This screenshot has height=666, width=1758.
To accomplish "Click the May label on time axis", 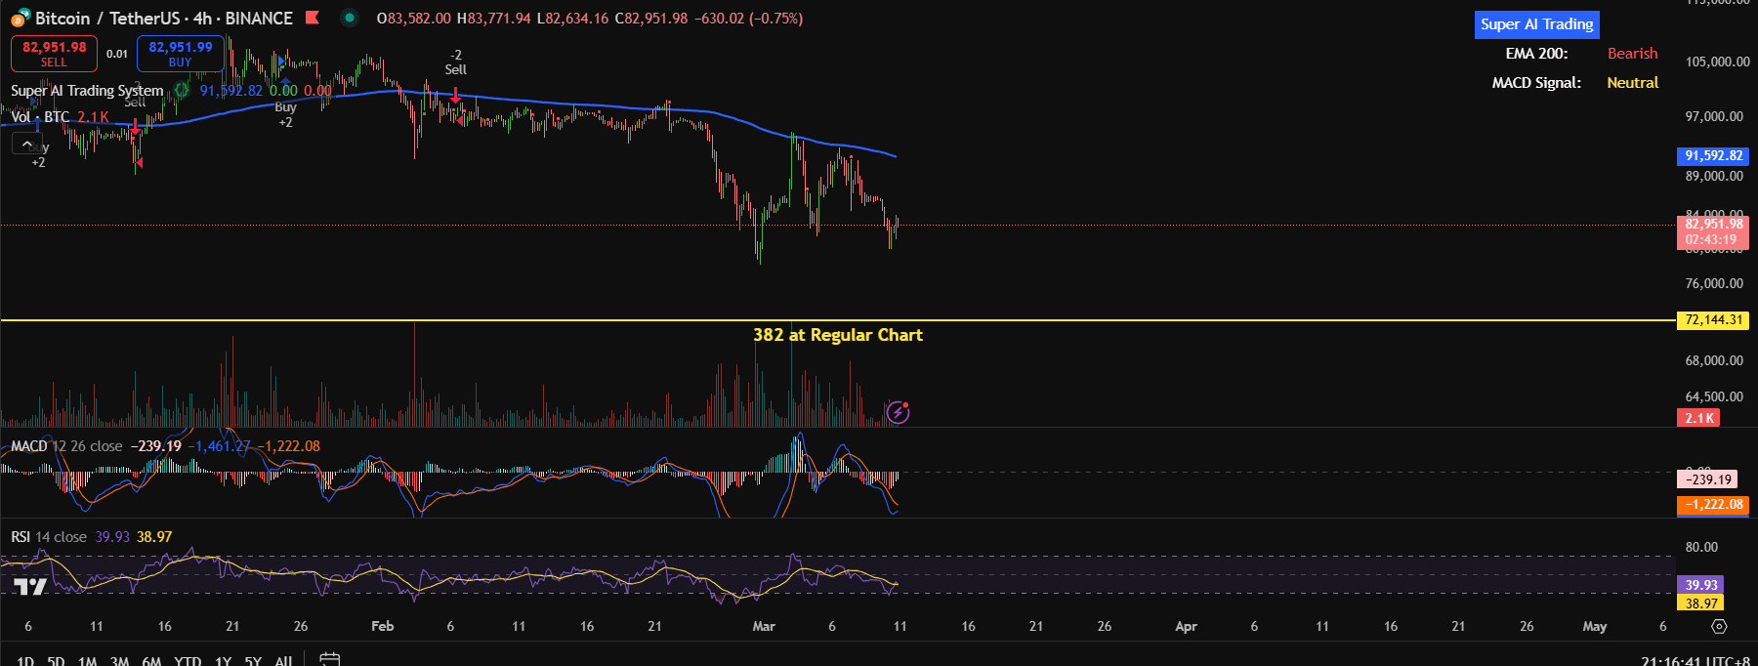I will coord(1595,626).
